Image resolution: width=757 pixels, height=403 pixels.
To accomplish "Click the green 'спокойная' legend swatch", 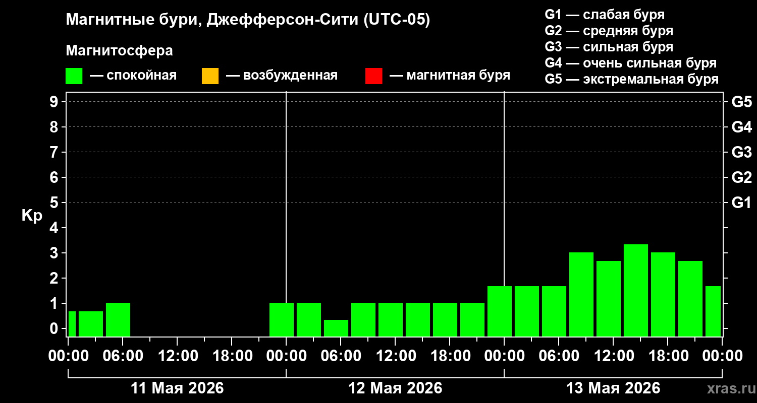I will 74,76.
